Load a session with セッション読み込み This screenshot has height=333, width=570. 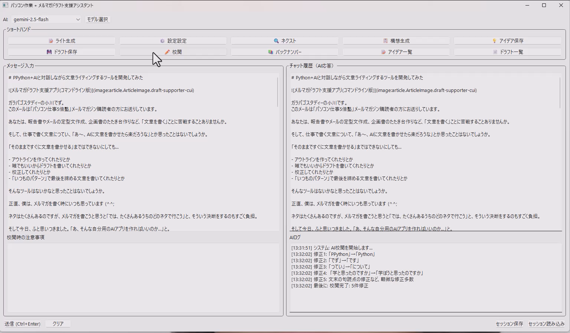(x=546, y=324)
